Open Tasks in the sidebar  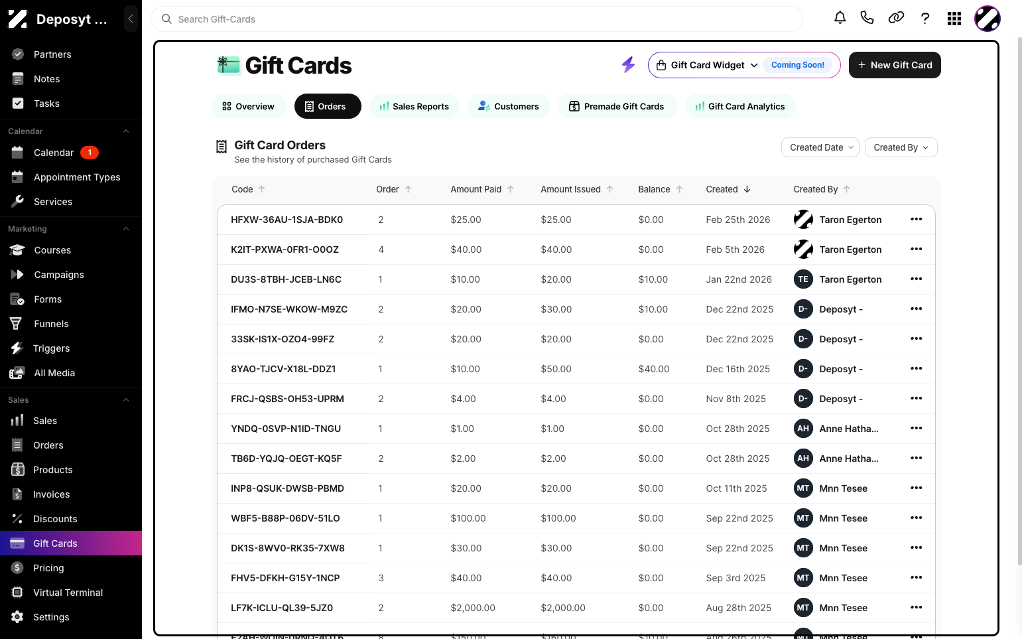coord(46,104)
